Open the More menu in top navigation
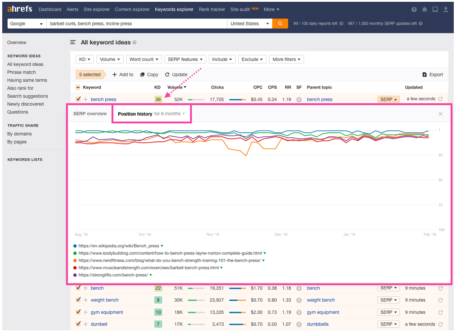This screenshot has width=456, height=333. click(271, 10)
